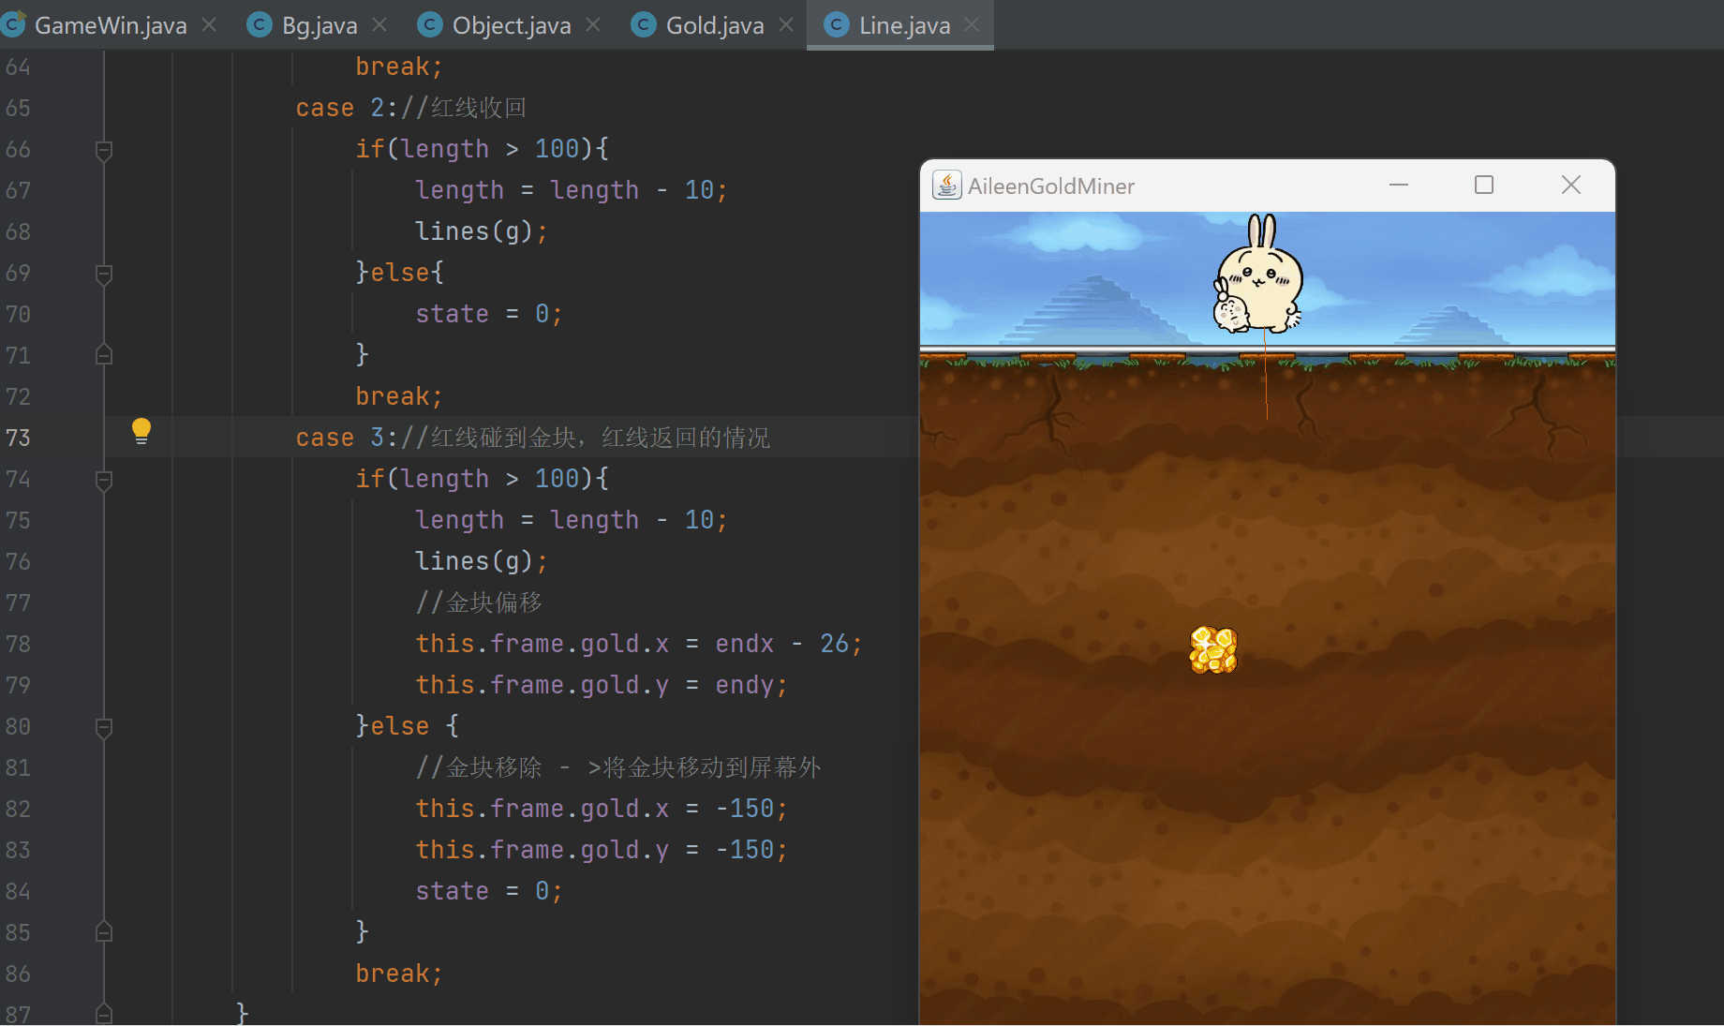This screenshot has width=1724, height=1026.
Task: Click the class icon on GameWin.java tab
Action: point(12,25)
